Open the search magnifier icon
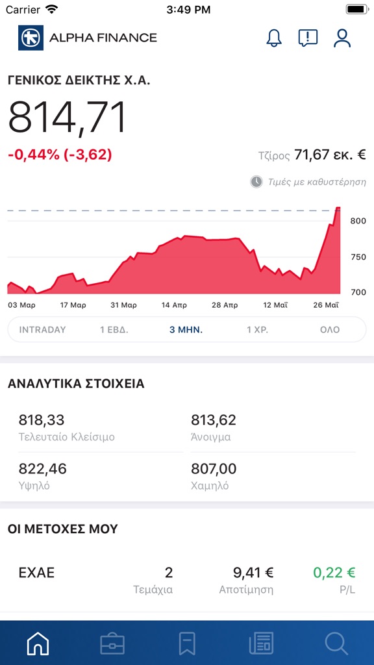 coord(336,644)
